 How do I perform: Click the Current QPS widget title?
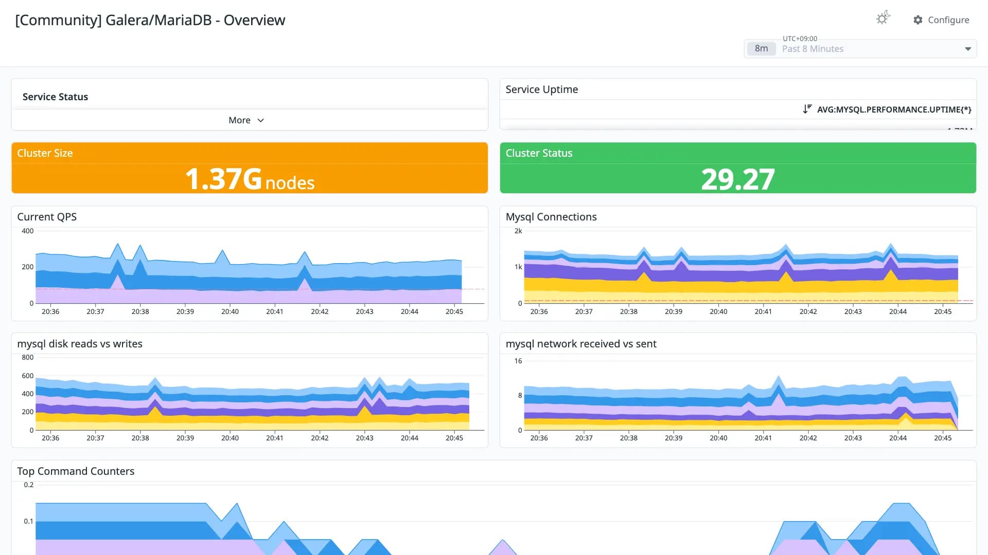(x=47, y=217)
